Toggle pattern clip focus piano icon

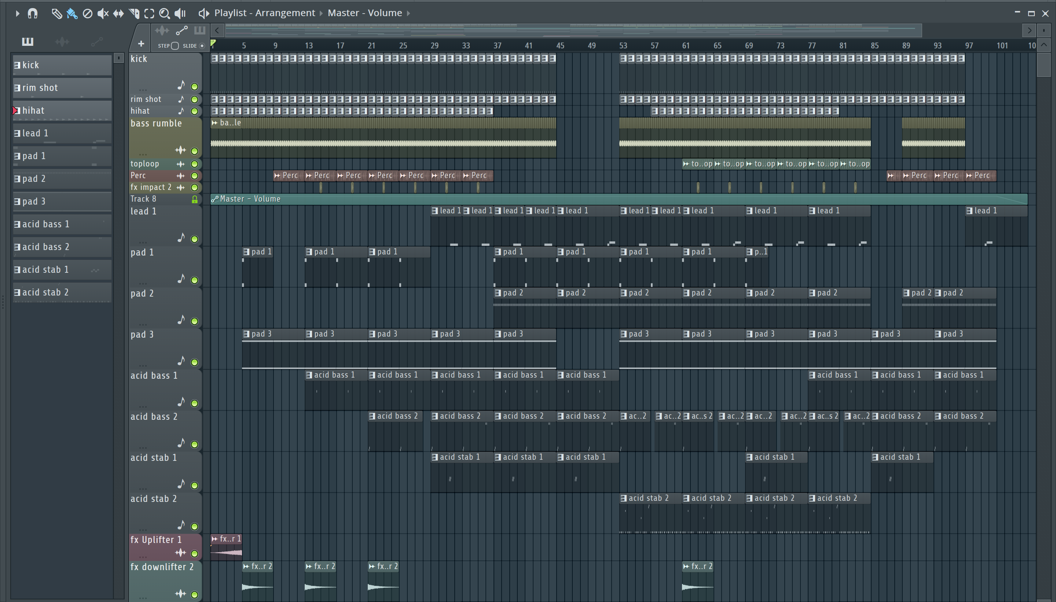pos(200,30)
